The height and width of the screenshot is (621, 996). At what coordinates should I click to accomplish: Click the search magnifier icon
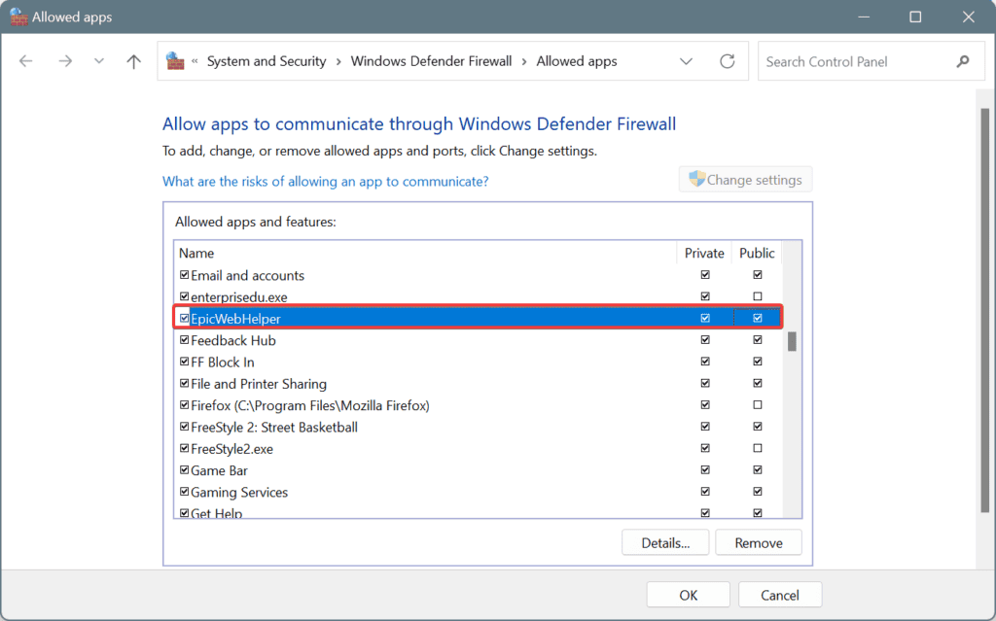pos(963,61)
